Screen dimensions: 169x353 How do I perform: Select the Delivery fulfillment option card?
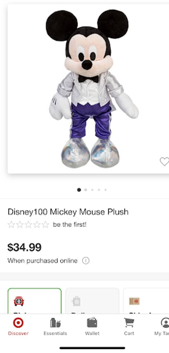[x=92, y=301]
